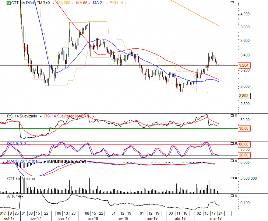Select the nov-17 month on time axis

(35, 219)
